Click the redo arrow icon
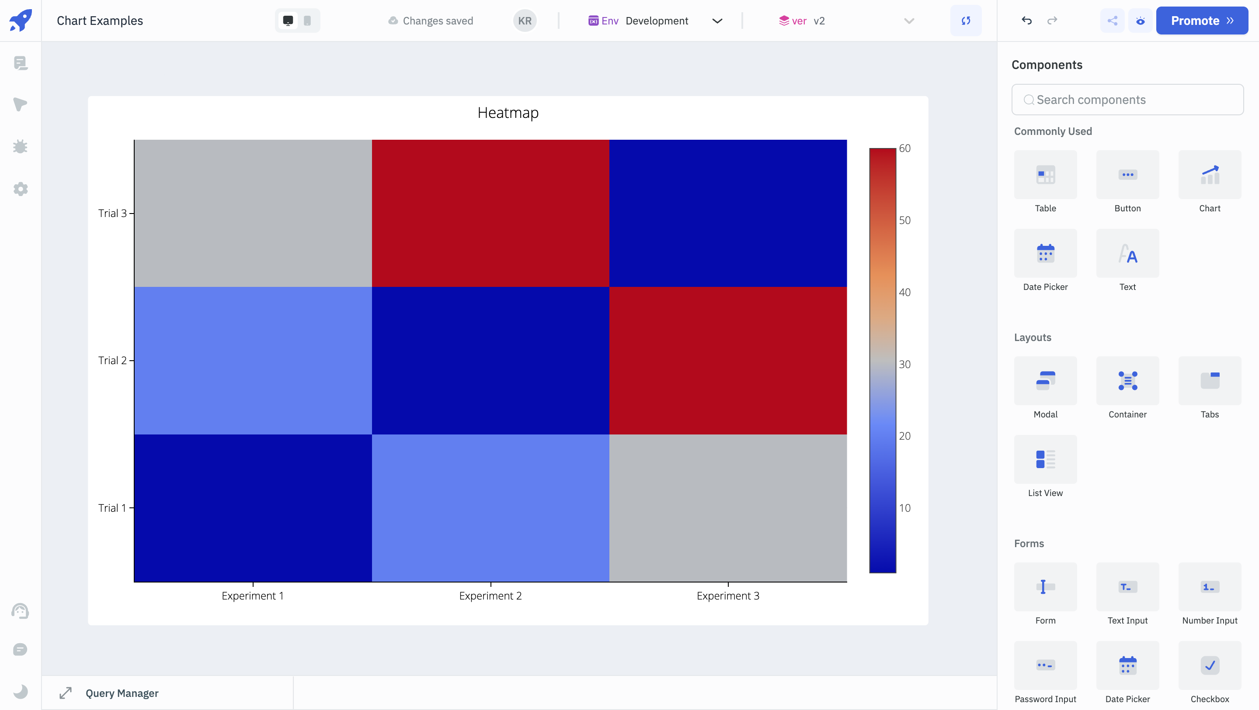The image size is (1259, 710). [1052, 21]
